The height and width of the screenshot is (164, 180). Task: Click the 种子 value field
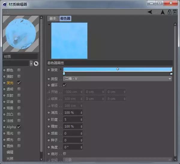point(73,140)
